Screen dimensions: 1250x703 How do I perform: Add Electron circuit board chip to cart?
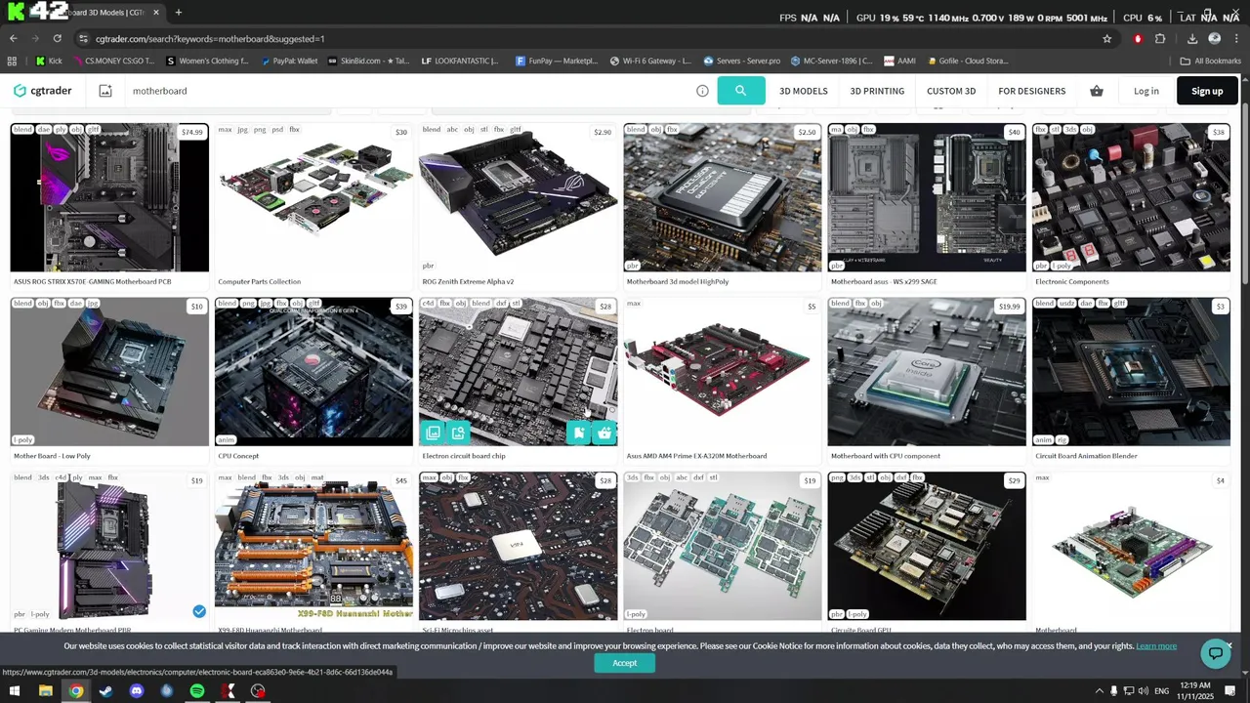pyautogui.click(x=604, y=433)
